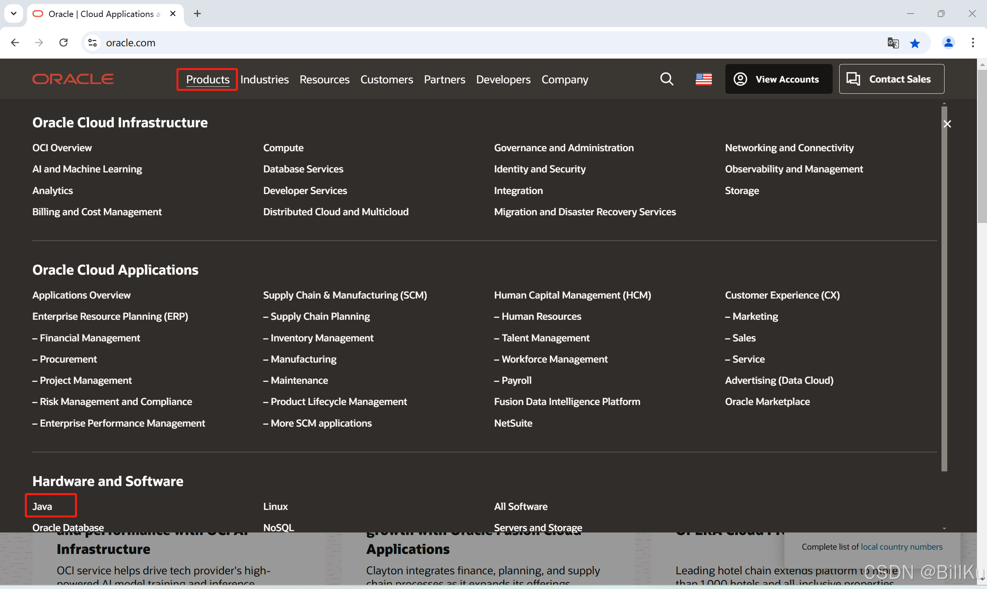This screenshot has width=987, height=589.
Task: Open a new browser tab
Action: coord(197,14)
